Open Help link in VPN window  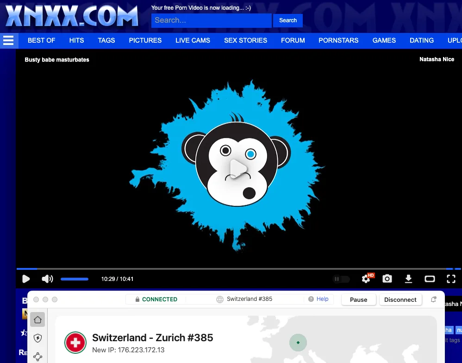click(x=322, y=299)
